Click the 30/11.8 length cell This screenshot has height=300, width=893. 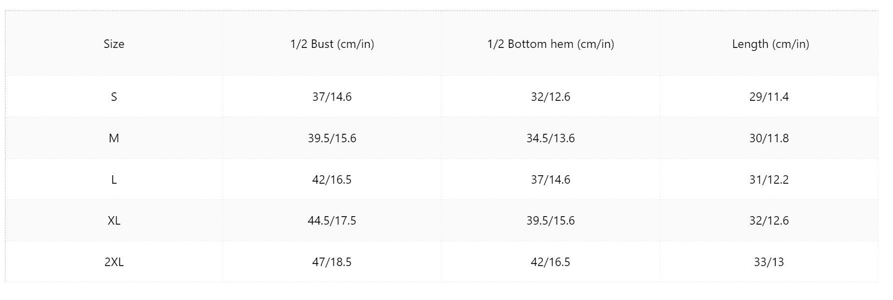pyautogui.click(x=769, y=138)
